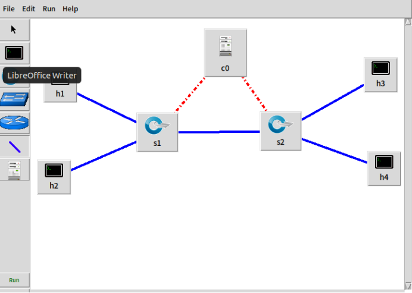The height and width of the screenshot is (293, 412).
Task: Select switch node s2
Action: click(280, 131)
